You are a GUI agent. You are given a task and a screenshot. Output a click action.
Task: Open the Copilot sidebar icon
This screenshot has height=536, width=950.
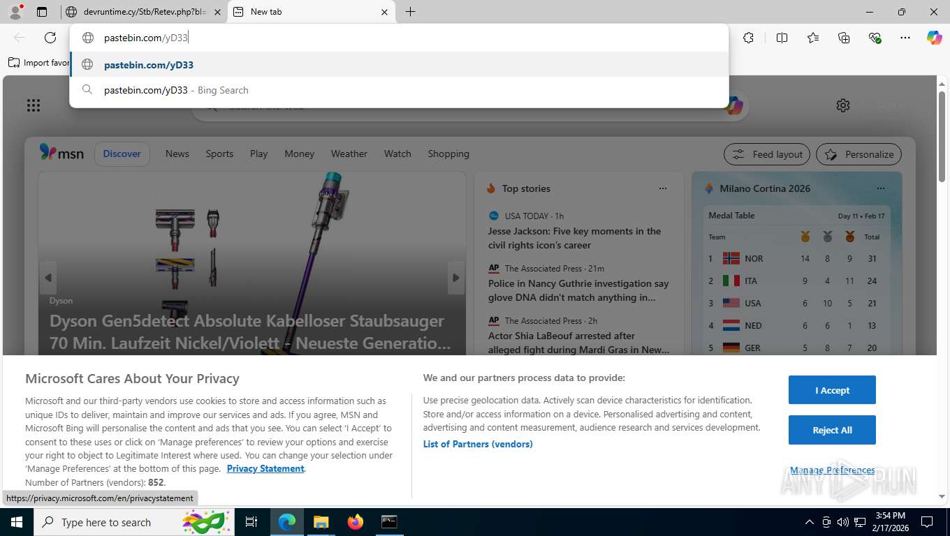click(x=934, y=38)
